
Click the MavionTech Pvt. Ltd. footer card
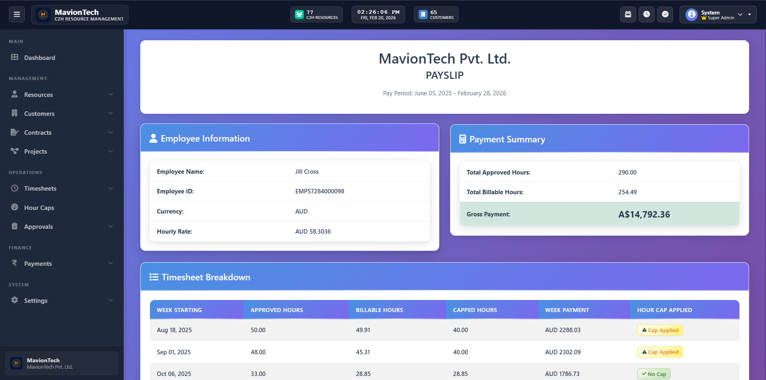pos(61,364)
